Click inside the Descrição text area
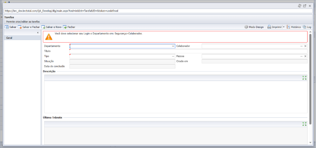 coord(176,97)
